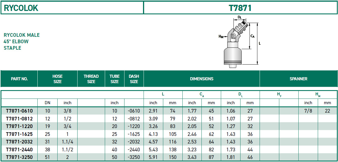Viewport: 338px width, 162px height.
Task: Click the L inch value 2.91
Action: [153, 111]
